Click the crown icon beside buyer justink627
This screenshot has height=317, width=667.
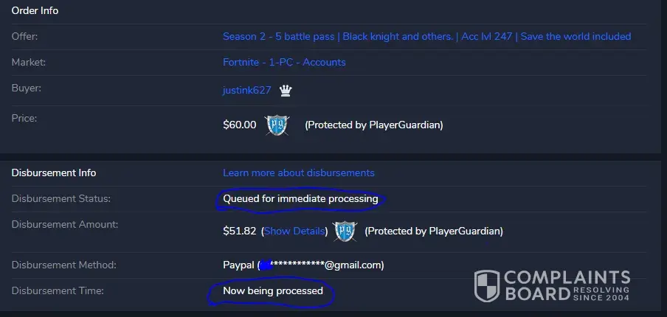[286, 91]
